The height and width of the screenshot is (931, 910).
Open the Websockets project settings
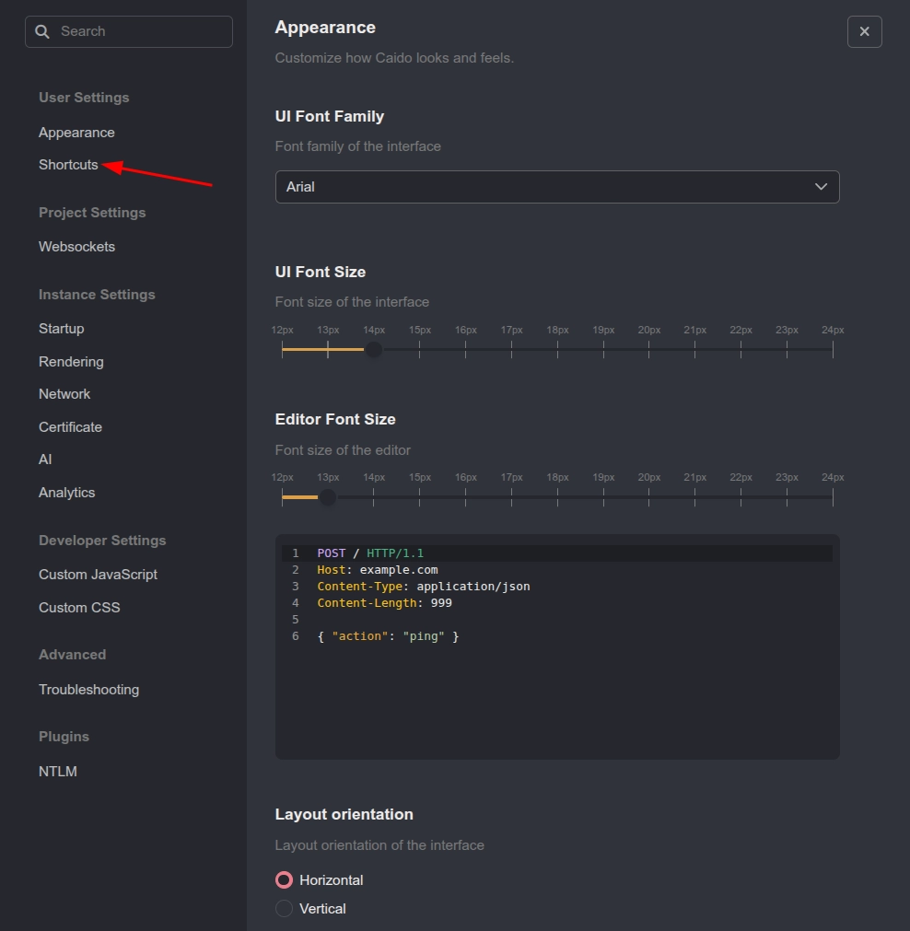[x=76, y=247]
